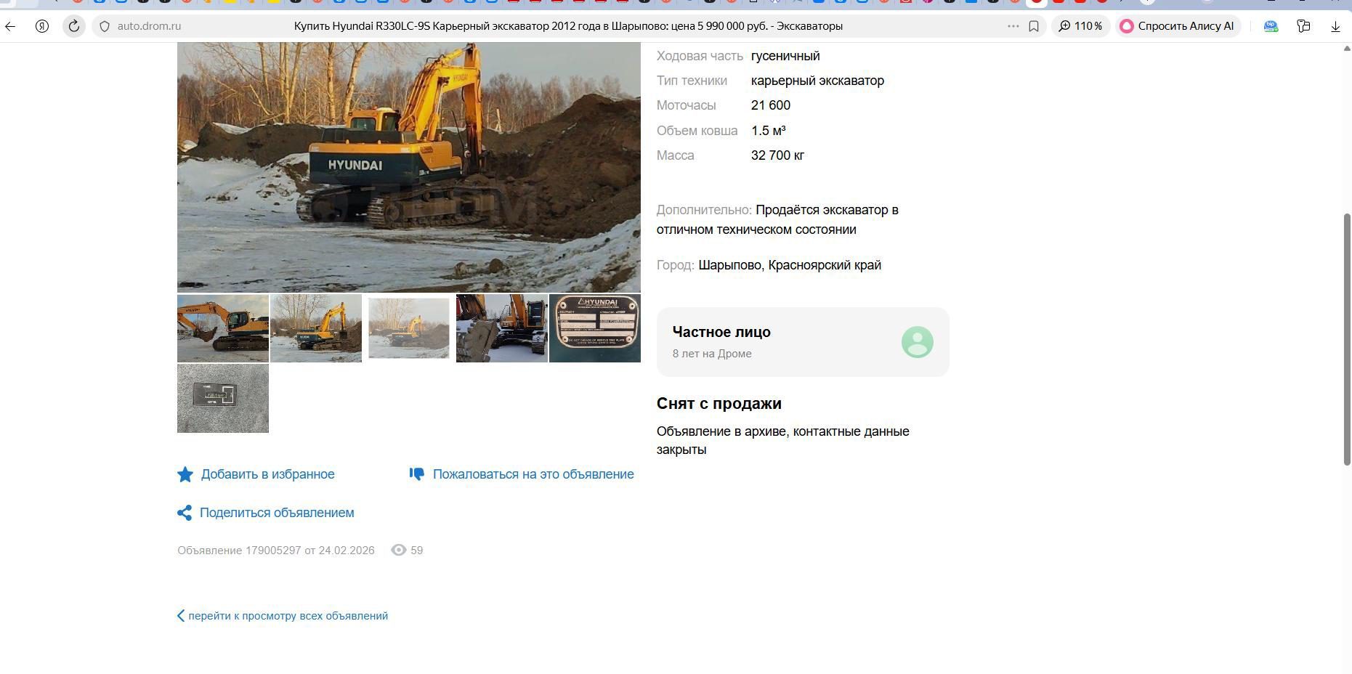Select the fourth thumbnail showing the bucket close-up

click(x=502, y=328)
